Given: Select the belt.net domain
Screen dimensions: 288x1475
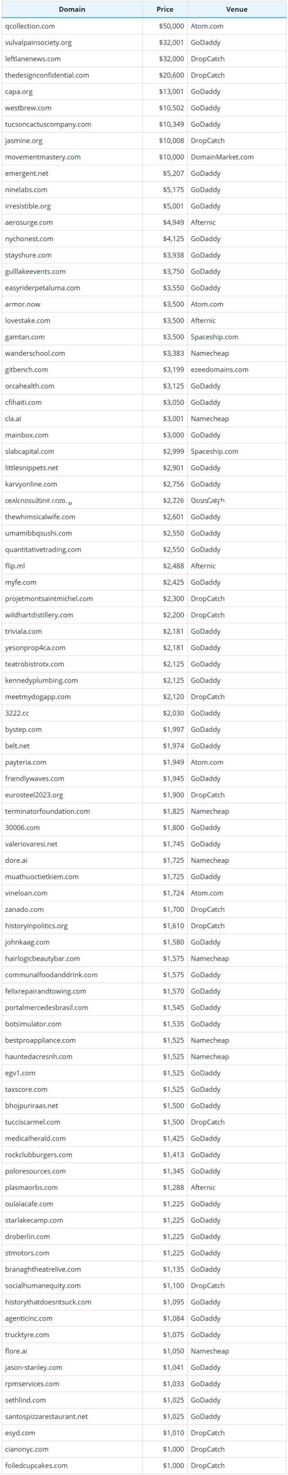Looking at the screenshot, I should pos(17,746).
